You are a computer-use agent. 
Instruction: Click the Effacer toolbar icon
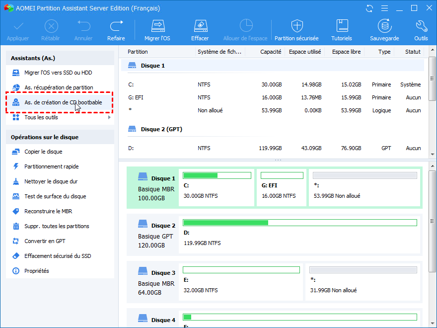201,26
